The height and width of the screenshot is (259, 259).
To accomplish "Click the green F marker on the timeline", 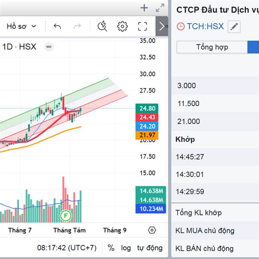I will click(x=66, y=215).
